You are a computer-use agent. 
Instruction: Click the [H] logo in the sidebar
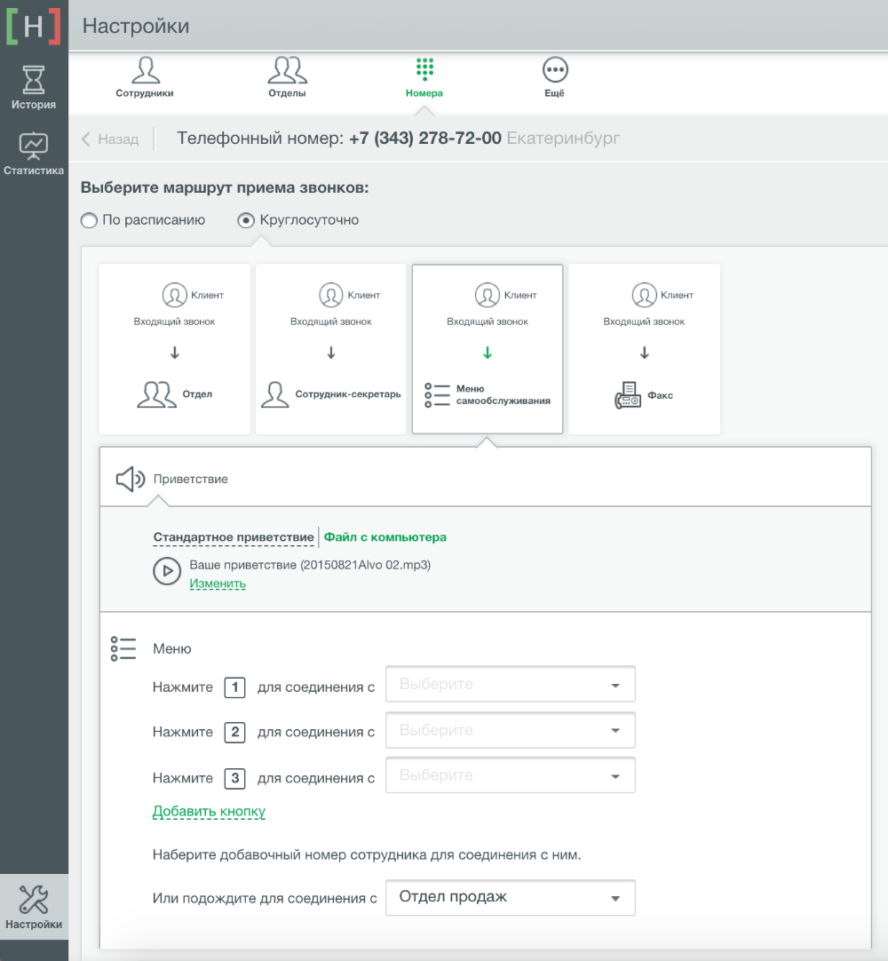[x=34, y=26]
